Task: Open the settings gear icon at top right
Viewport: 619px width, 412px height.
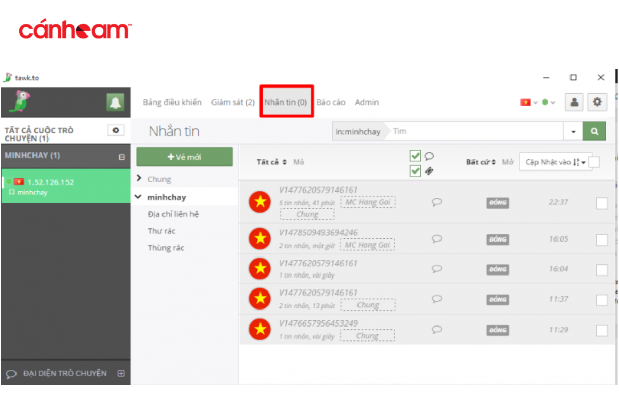Action: click(x=597, y=102)
